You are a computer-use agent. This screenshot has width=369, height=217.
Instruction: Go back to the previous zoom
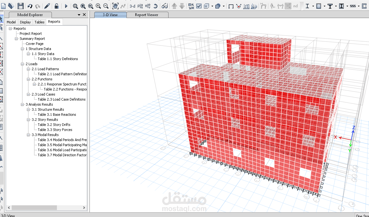(x=91, y=6)
